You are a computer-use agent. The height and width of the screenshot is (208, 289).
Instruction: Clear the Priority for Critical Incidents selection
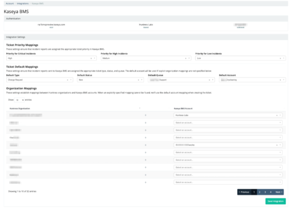coord(91,58)
